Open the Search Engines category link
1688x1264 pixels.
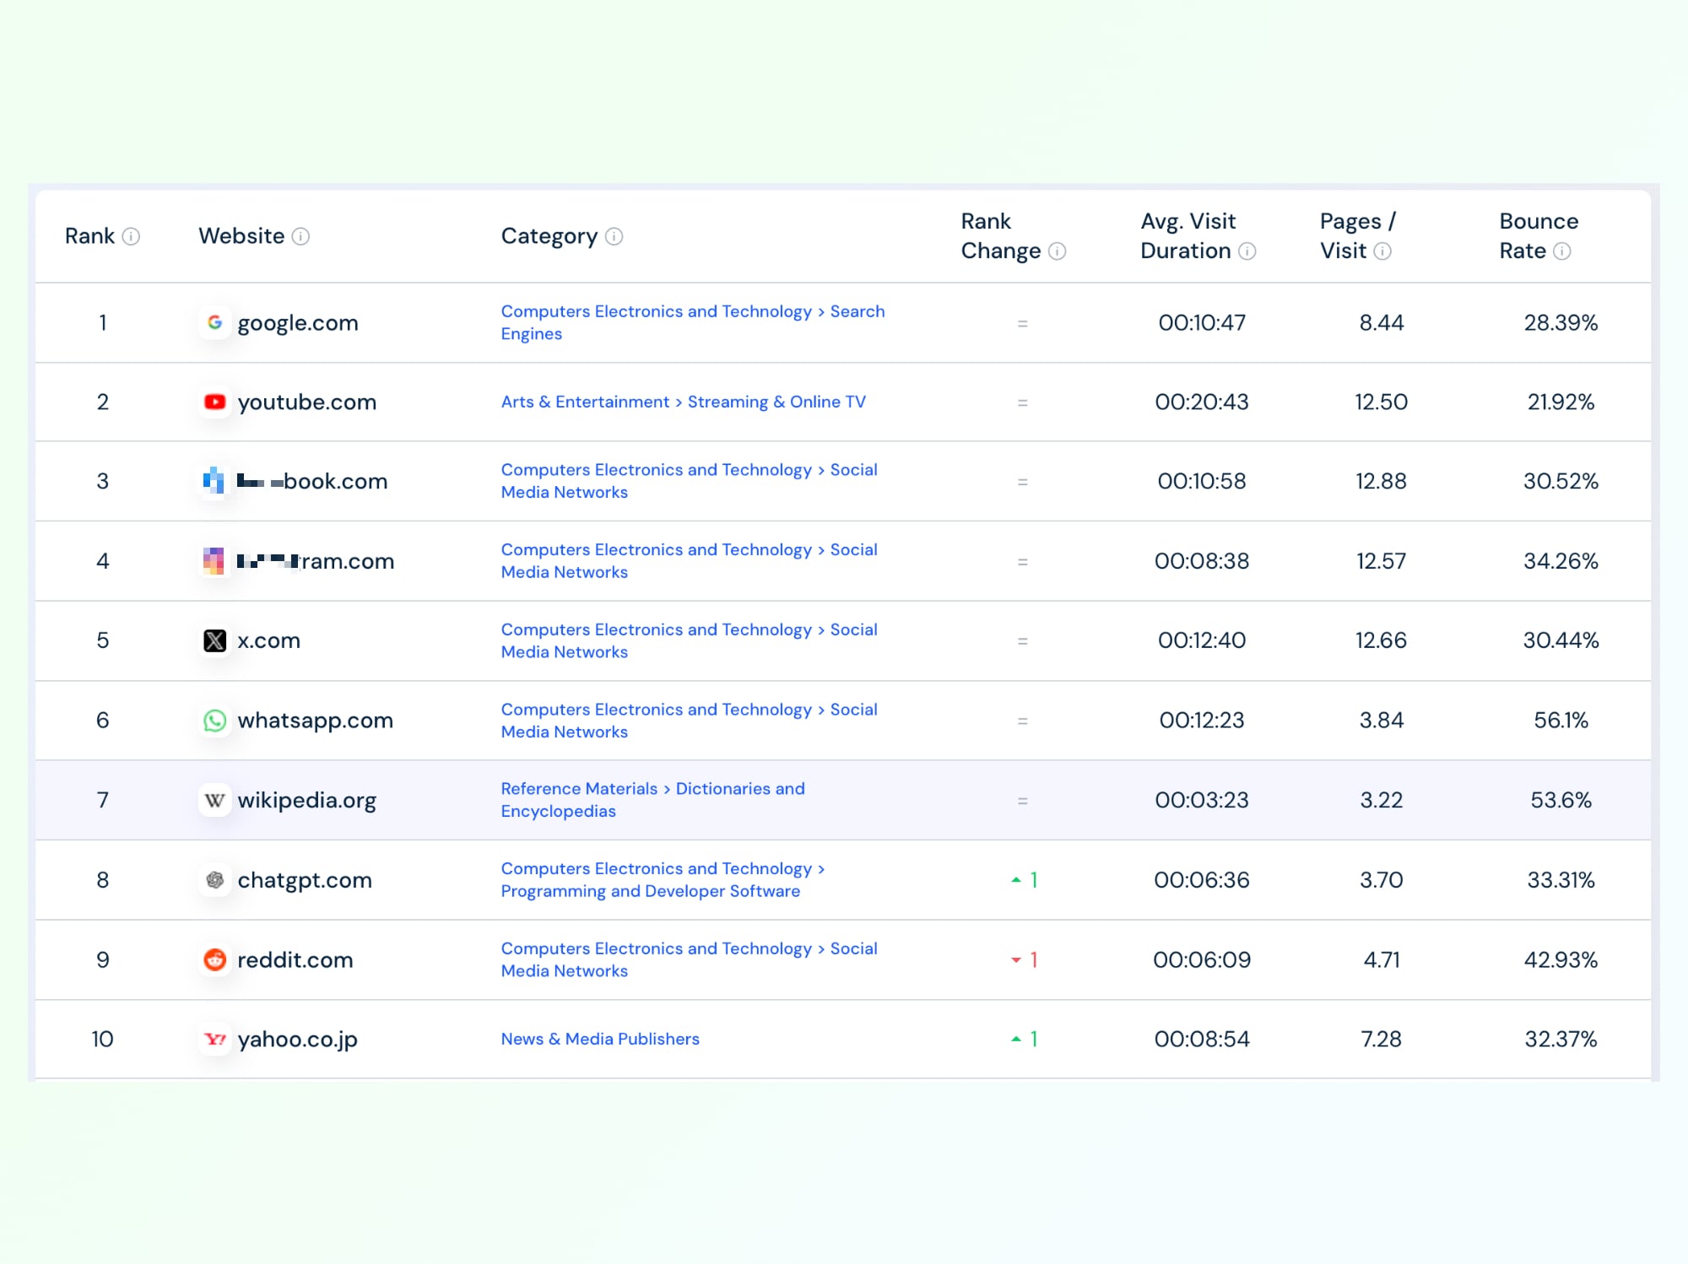(857, 311)
